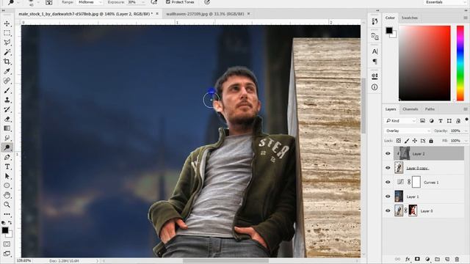Select the Eraser tool

(7, 119)
